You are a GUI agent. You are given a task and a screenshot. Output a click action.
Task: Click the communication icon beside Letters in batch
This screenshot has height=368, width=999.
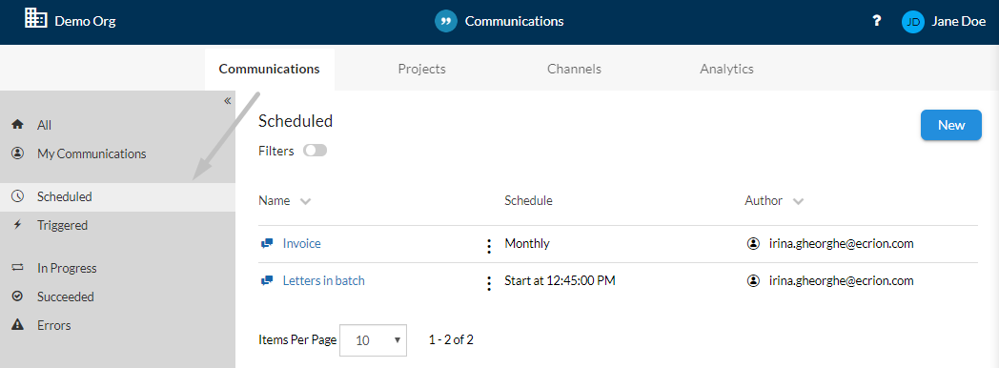[x=267, y=280]
